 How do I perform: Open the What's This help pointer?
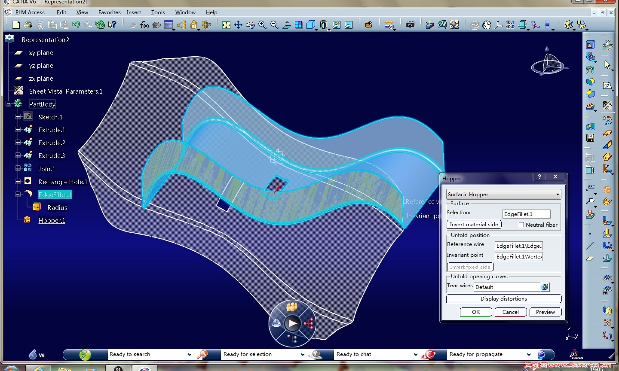[x=112, y=25]
